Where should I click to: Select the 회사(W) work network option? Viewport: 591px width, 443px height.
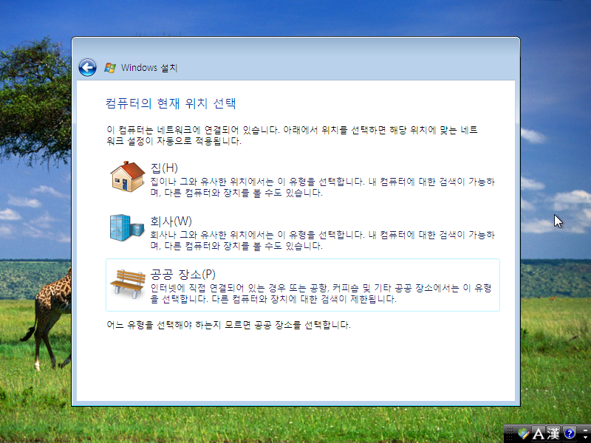[303, 232]
